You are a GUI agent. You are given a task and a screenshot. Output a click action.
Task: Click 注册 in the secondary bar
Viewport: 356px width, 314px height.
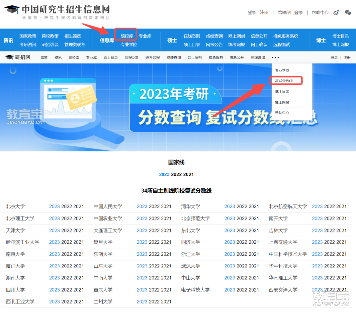click(x=347, y=58)
